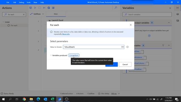Click the blue Save button
The height and width of the screenshot is (102, 181).
pos(111,64)
